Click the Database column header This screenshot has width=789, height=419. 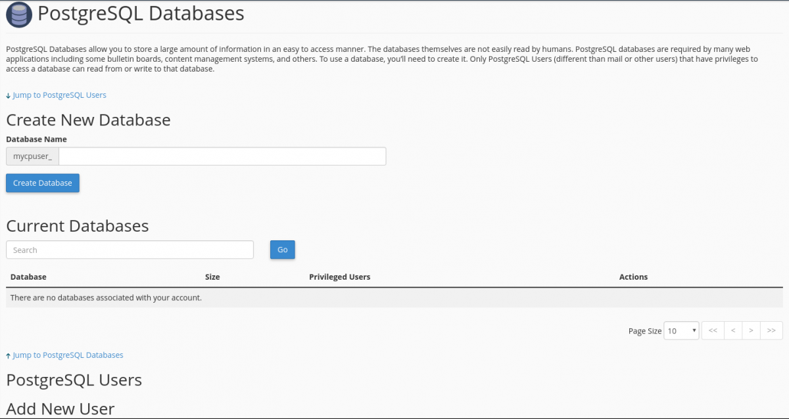(x=28, y=276)
